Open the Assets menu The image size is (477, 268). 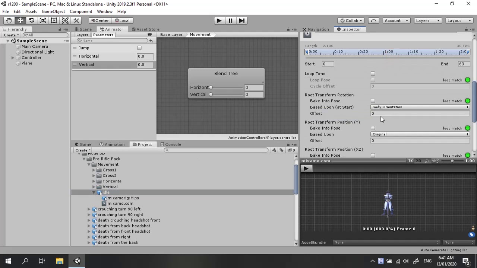click(31, 12)
